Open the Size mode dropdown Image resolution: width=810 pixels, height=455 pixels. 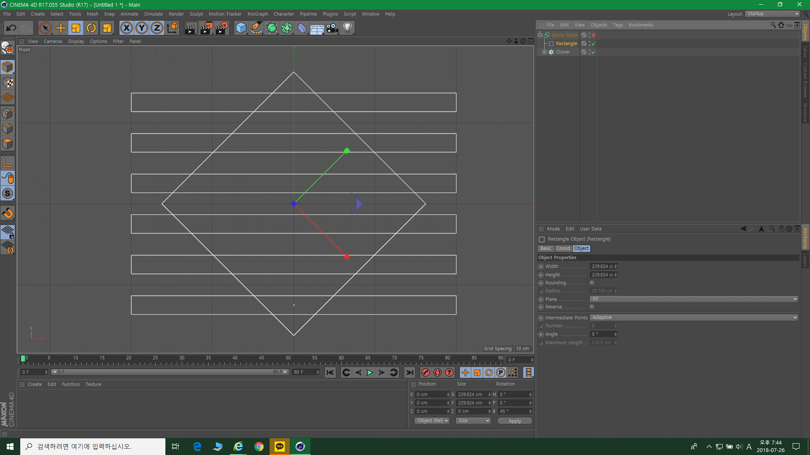[473, 420]
